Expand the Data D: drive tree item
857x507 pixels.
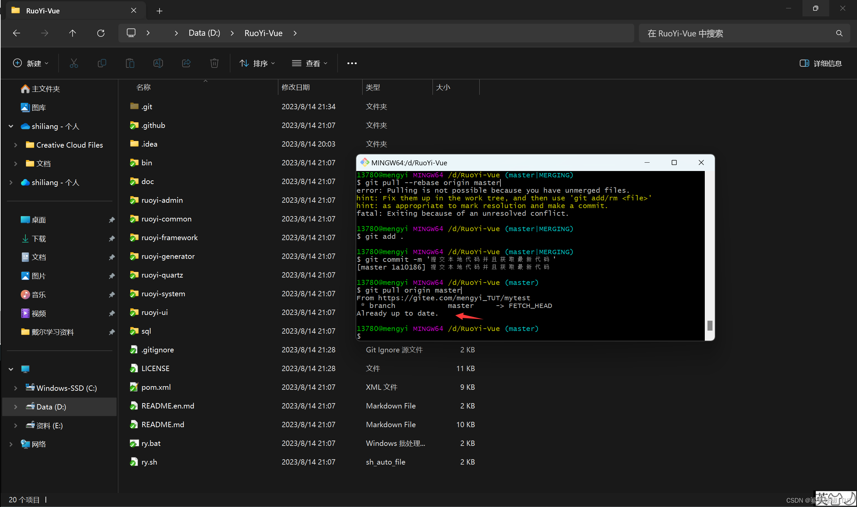coord(13,407)
